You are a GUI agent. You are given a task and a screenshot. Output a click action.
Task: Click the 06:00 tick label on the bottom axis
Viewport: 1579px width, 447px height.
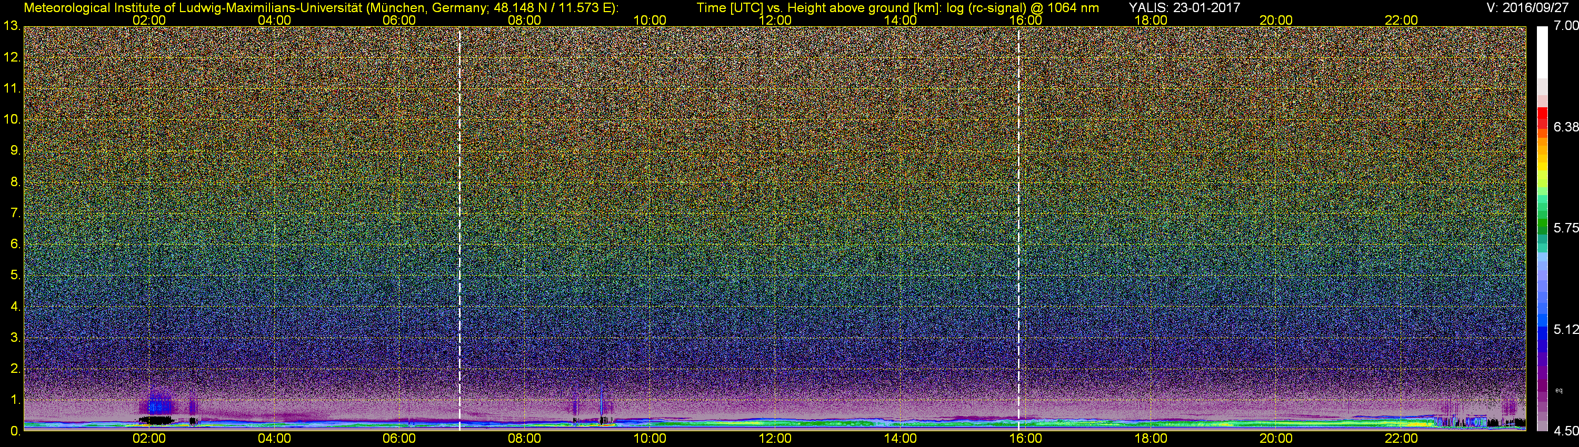(399, 439)
